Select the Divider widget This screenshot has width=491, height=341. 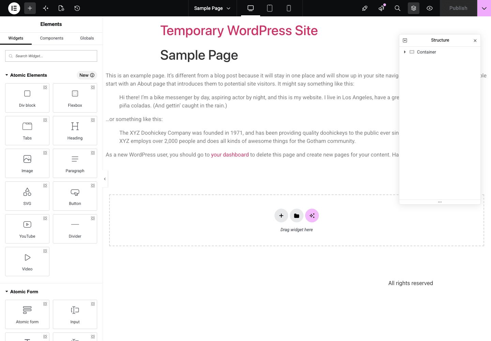(75, 229)
